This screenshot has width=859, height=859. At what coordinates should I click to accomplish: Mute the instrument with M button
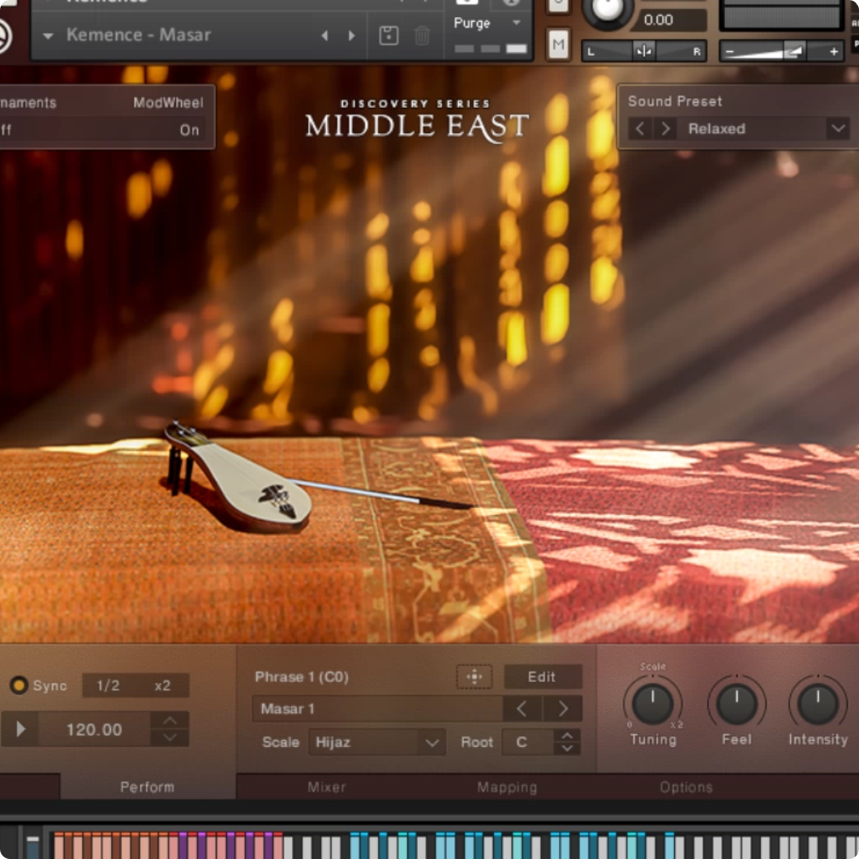[558, 44]
